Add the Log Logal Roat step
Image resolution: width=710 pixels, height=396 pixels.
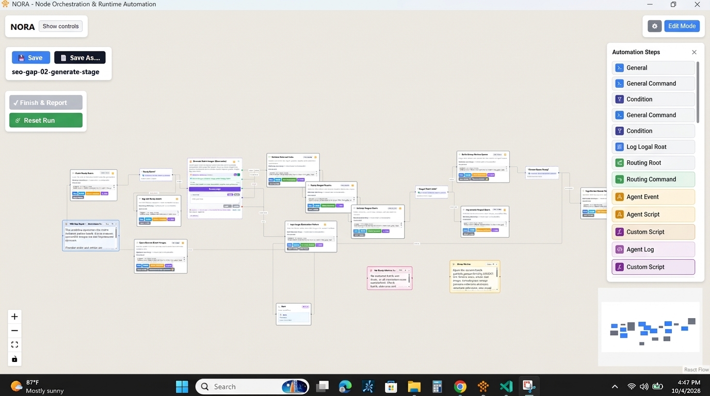[653, 147]
